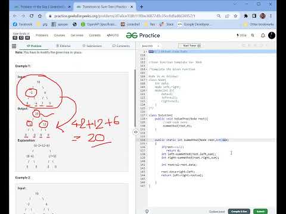Toggle the Chrome side panel icon
This screenshot has height=214, width=286.
tap(254, 16)
